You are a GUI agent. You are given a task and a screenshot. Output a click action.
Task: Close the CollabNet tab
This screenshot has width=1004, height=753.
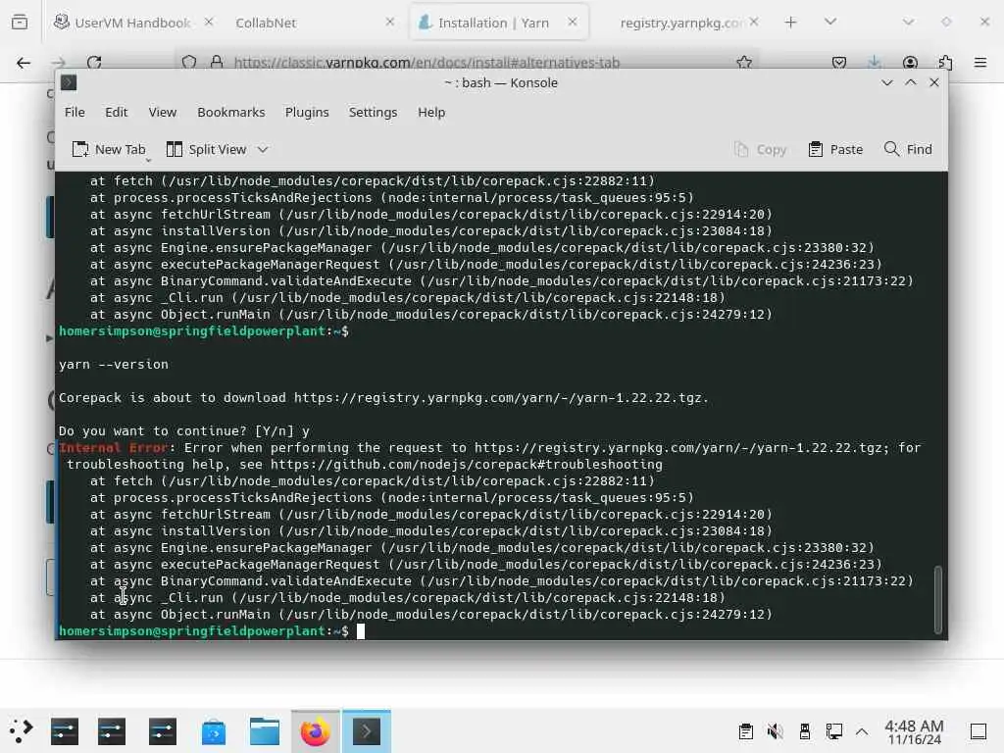click(x=390, y=22)
